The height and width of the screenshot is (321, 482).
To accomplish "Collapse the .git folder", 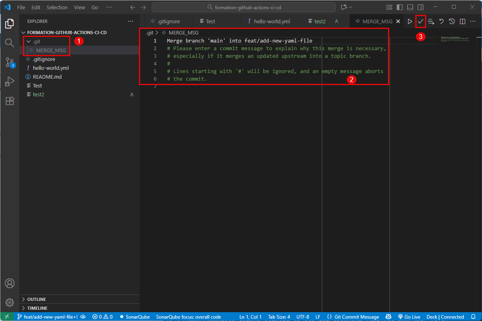I will [x=29, y=41].
